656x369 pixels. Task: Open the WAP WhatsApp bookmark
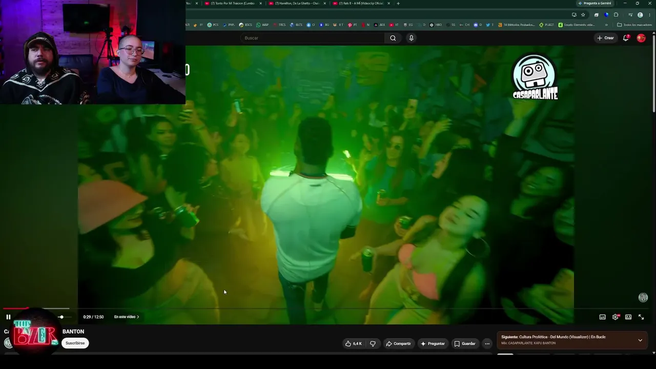[x=262, y=25]
